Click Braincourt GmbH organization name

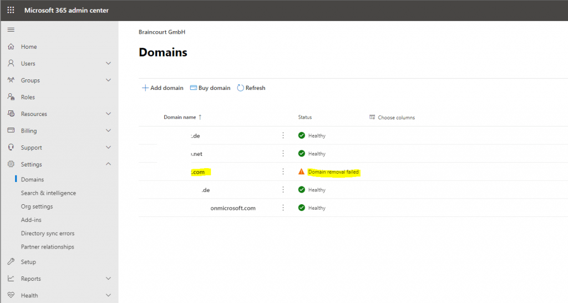pos(162,32)
